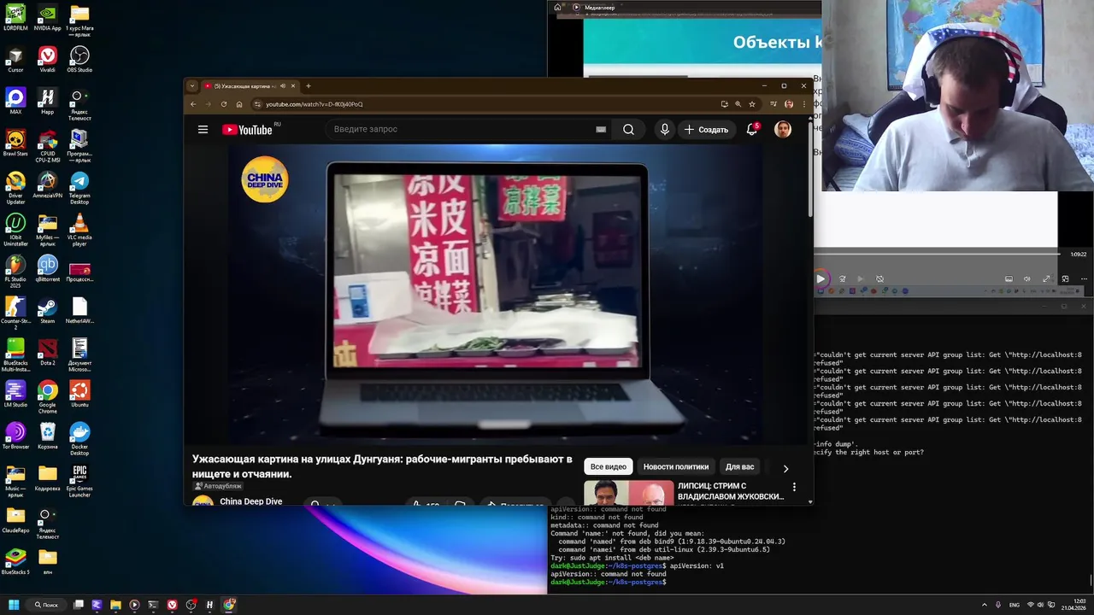1094x615 pixels.
Task: Seek along the media player progress bar
Action: [937, 254]
